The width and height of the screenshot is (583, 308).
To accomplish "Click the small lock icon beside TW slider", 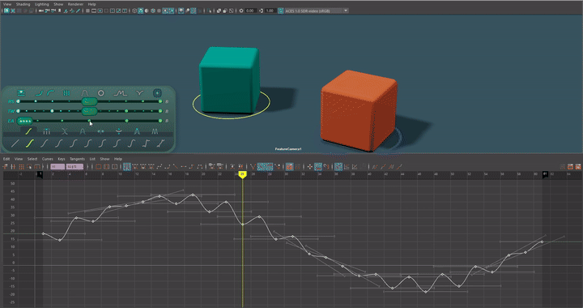I will 167,111.
